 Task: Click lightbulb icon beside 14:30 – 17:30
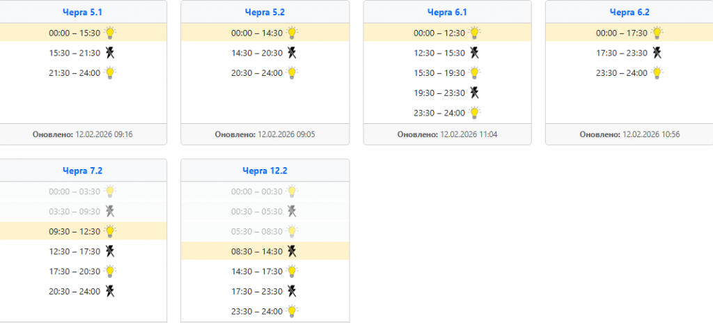pyautogui.click(x=292, y=271)
